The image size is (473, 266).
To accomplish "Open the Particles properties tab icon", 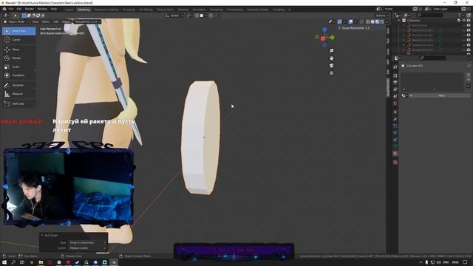I will point(395,126).
